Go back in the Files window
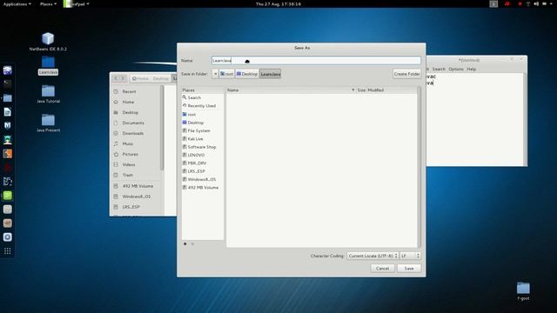This screenshot has height=313, width=557. tap(116, 78)
